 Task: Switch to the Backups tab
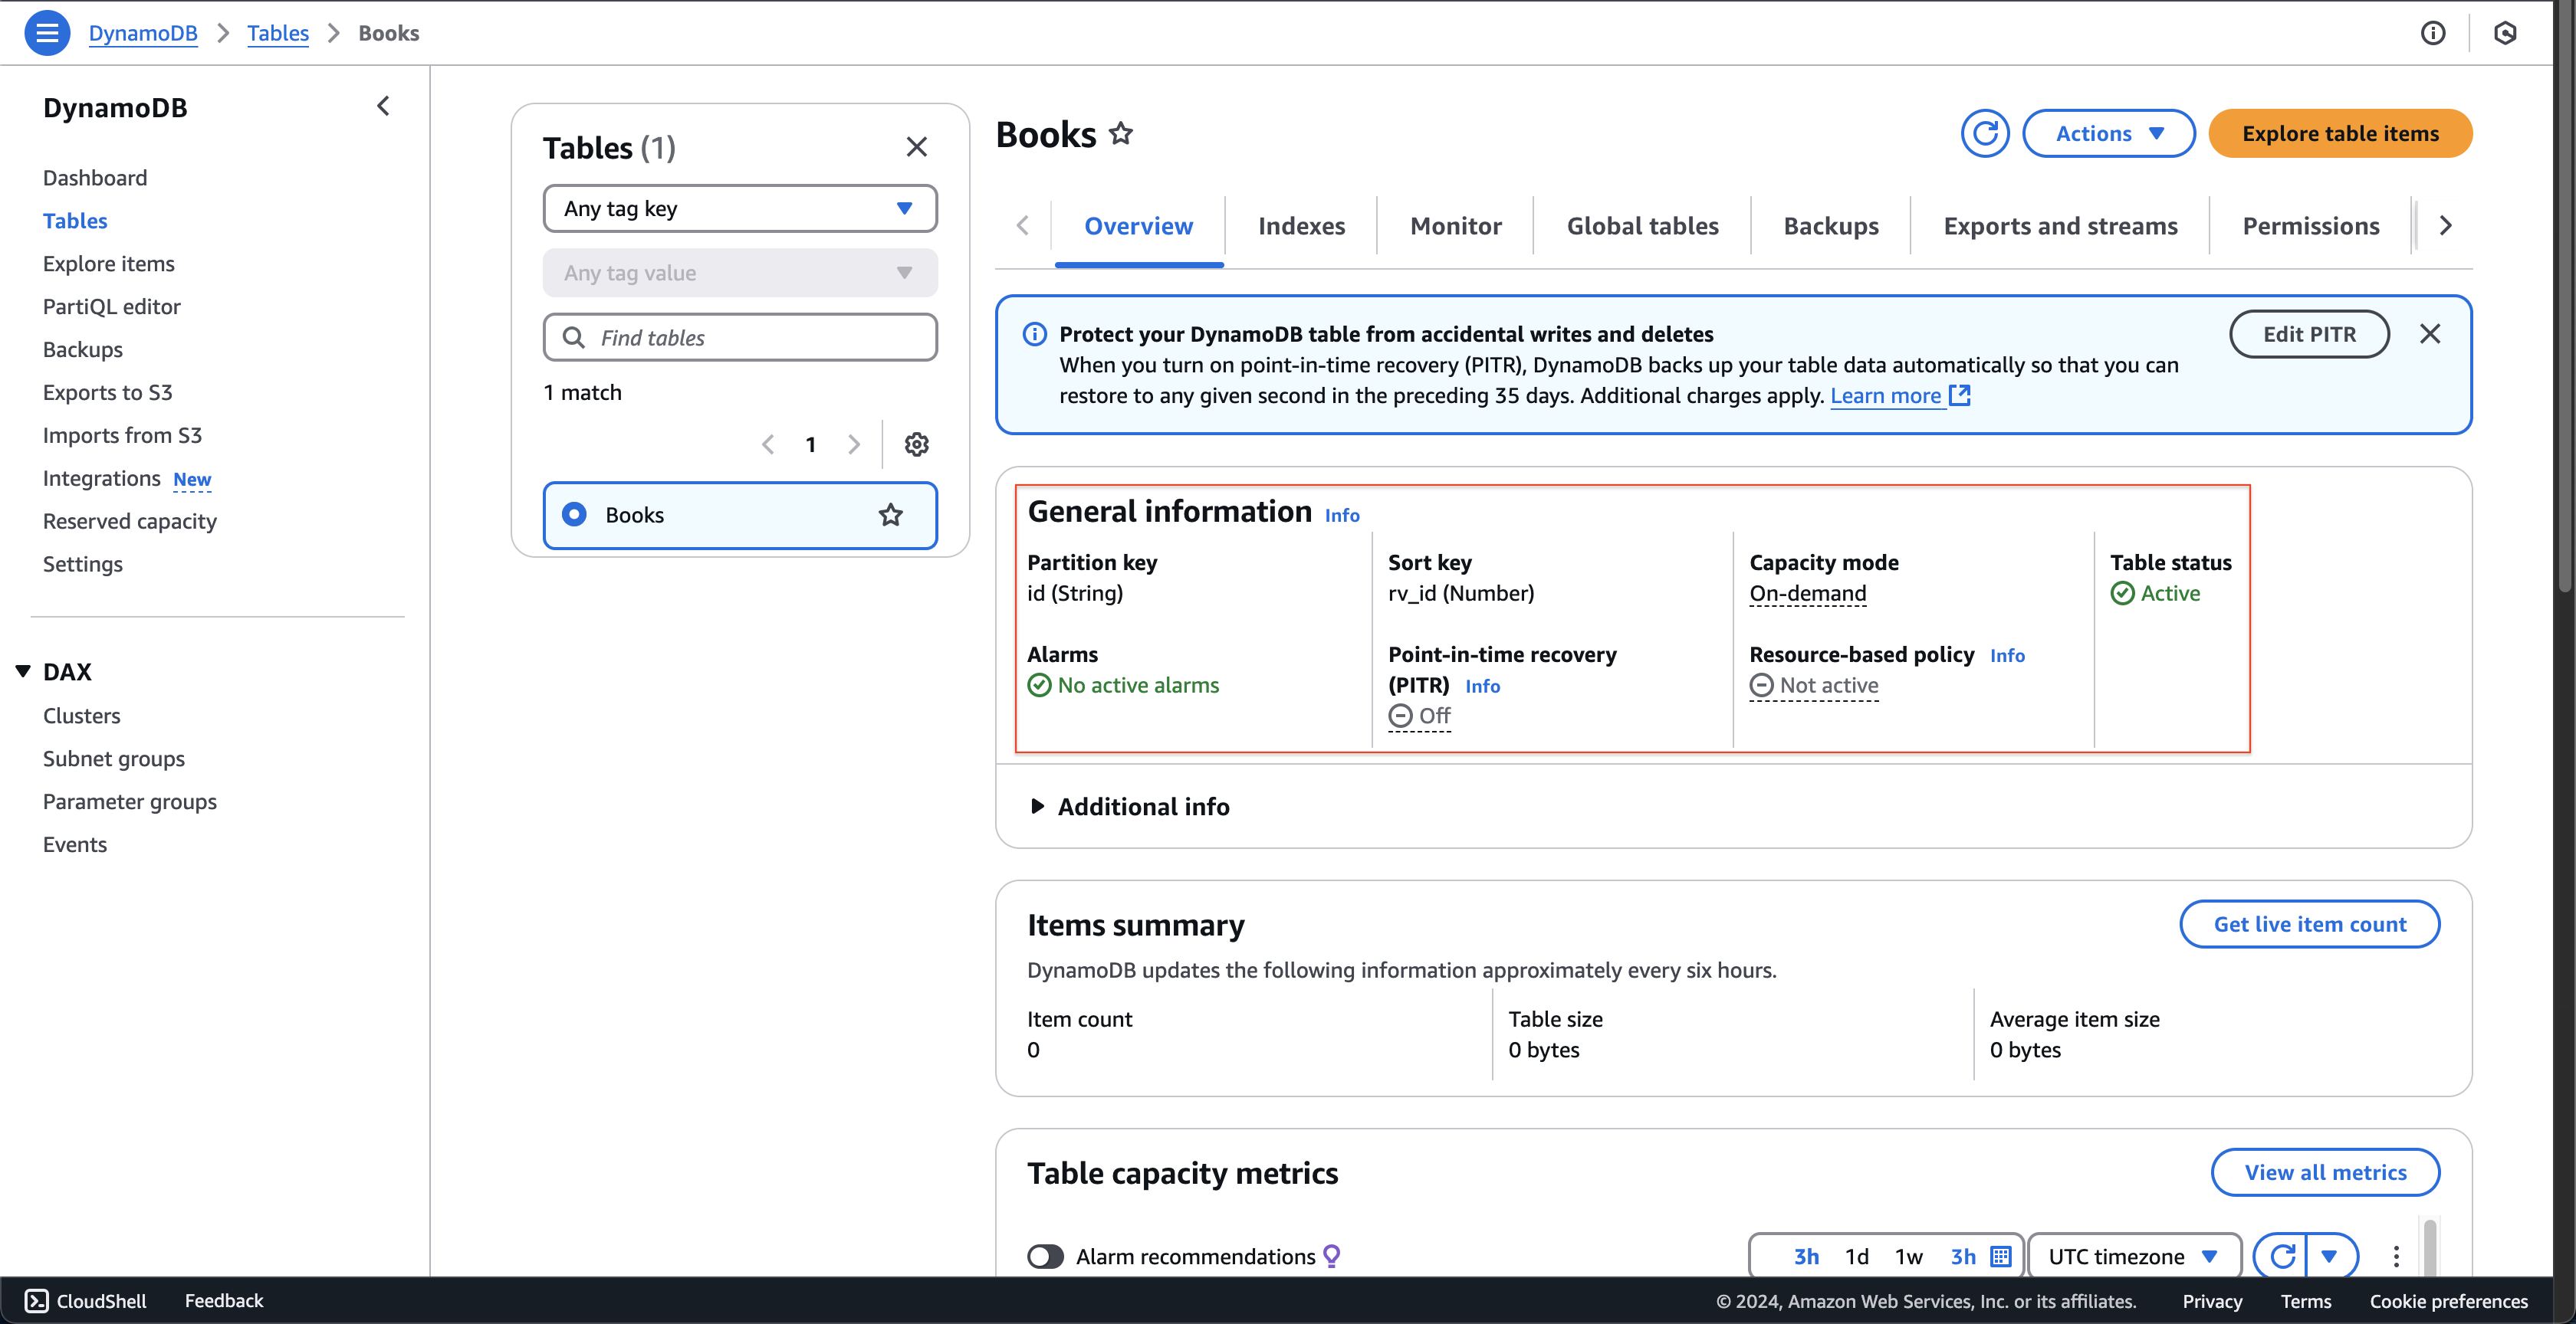point(1830,226)
